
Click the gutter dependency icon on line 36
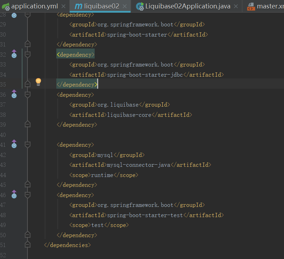click(x=14, y=94)
